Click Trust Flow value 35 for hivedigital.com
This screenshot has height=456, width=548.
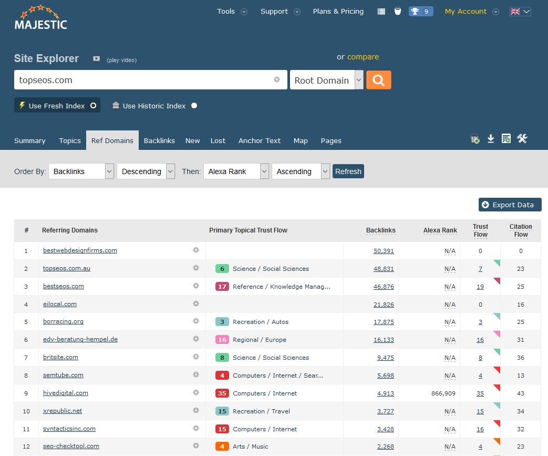point(480,393)
